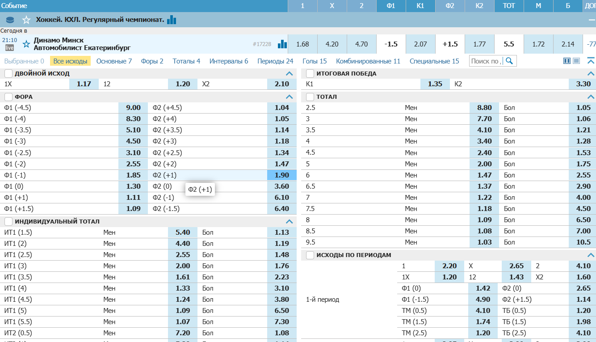Select Ф2 (+1) odds 1.90
Image resolution: width=596 pixels, height=342 pixels.
282,175
